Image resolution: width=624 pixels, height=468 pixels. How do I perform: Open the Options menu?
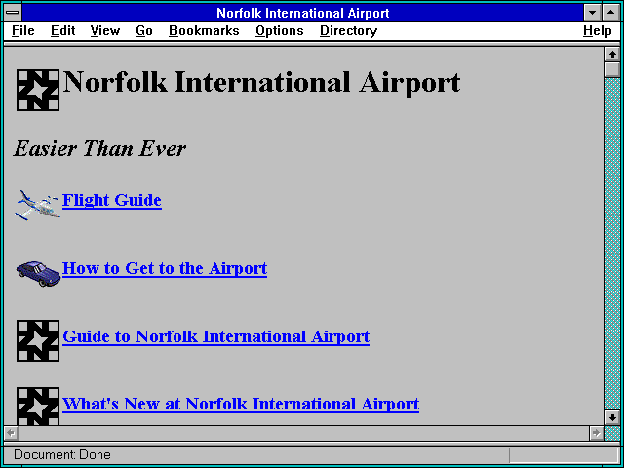tap(280, 30)
